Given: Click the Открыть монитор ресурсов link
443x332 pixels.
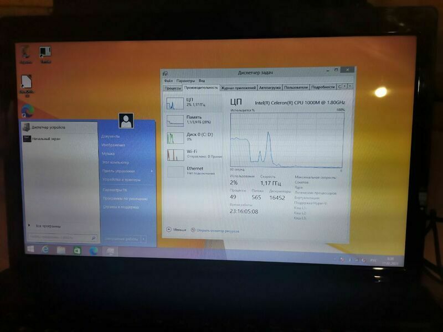Looking at the screenshot, I should click(x=217, y=230).
